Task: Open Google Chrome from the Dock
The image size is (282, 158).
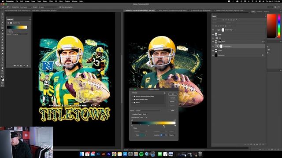Action: [114, 154]
